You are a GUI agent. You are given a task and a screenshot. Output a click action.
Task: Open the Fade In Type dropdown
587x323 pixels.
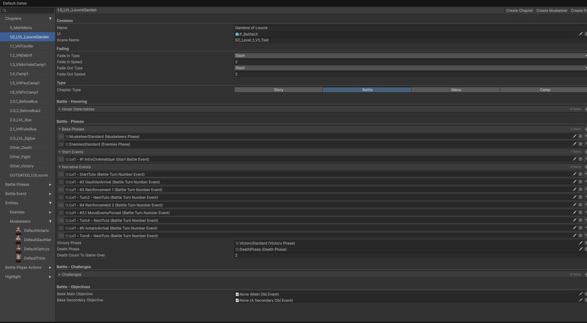point(410,56)
